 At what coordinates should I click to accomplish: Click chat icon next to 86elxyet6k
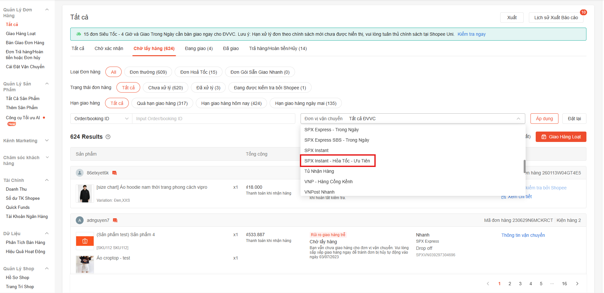tap(114, 173)
